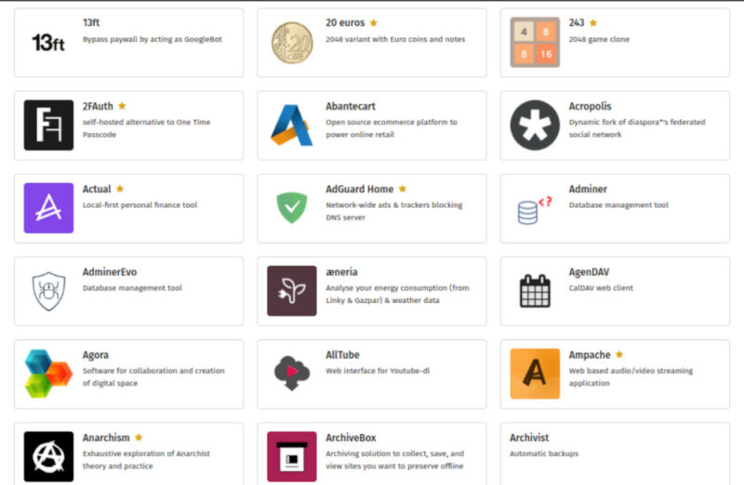Click 'Automatic backups' description
Screen dimensions: 744x485
tap(544, 453)
